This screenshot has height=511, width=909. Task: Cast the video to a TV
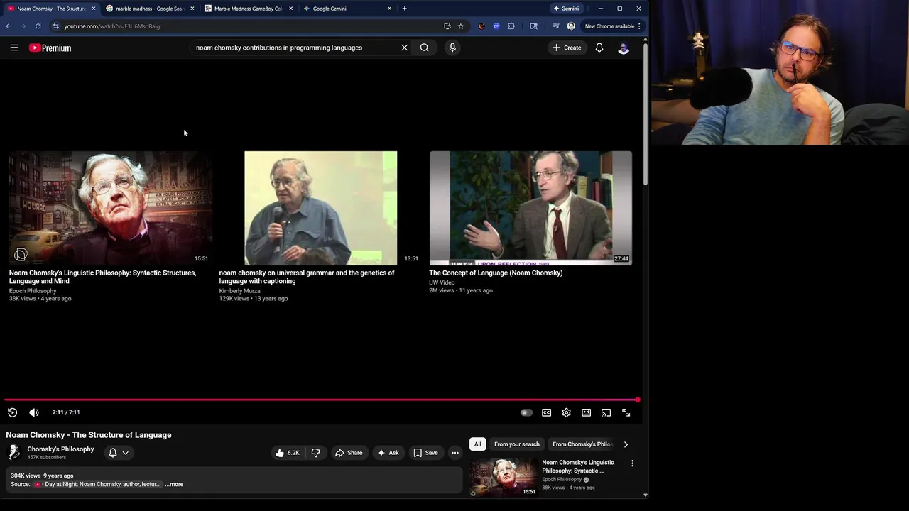click(x=606, y=412)
